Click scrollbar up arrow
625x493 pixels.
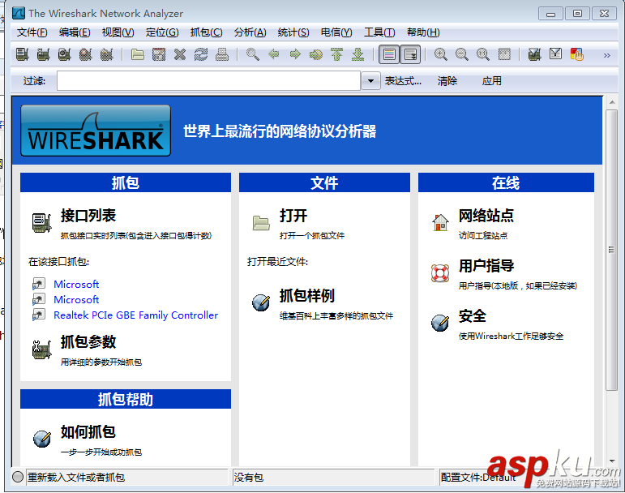click(612, 102)
